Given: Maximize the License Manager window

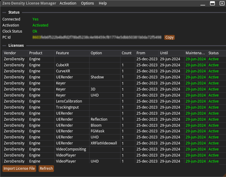Looking at the screenshot, I should tap(212, 3).
